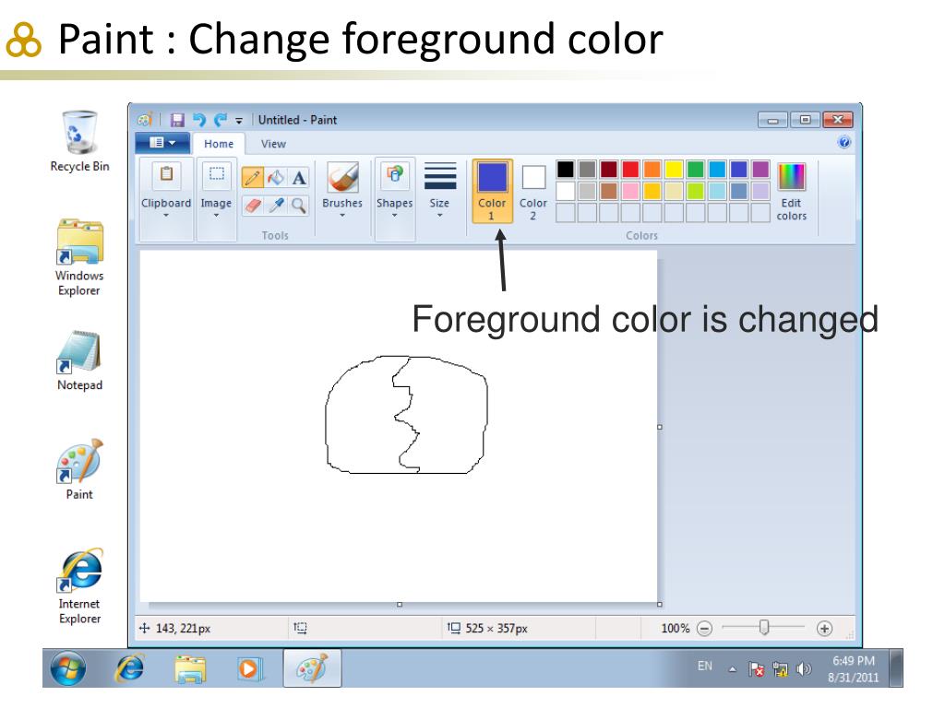Expand the Clipboard dropdown arrow

click(x=166, y=215)
